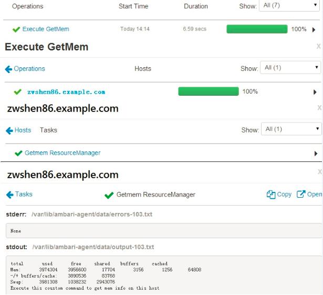
Task: Click the Execute GetMem panel title
Action: tap(47, 47)
